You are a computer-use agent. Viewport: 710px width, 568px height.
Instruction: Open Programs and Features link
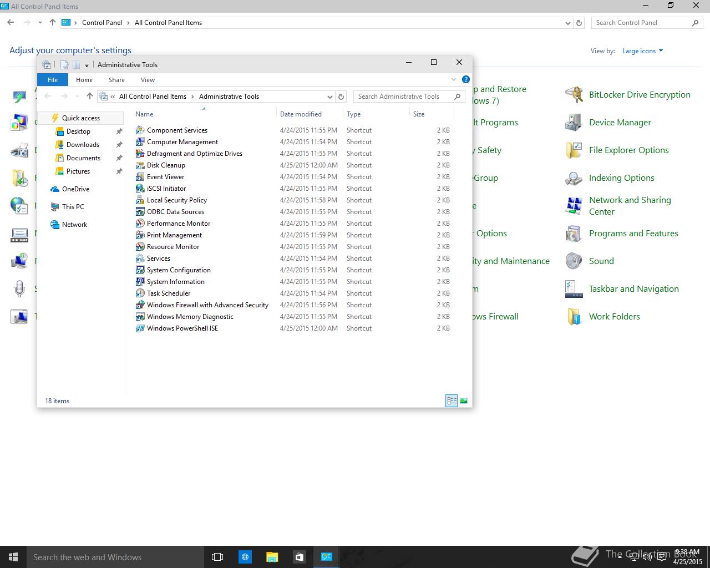[x=633, y=234]
